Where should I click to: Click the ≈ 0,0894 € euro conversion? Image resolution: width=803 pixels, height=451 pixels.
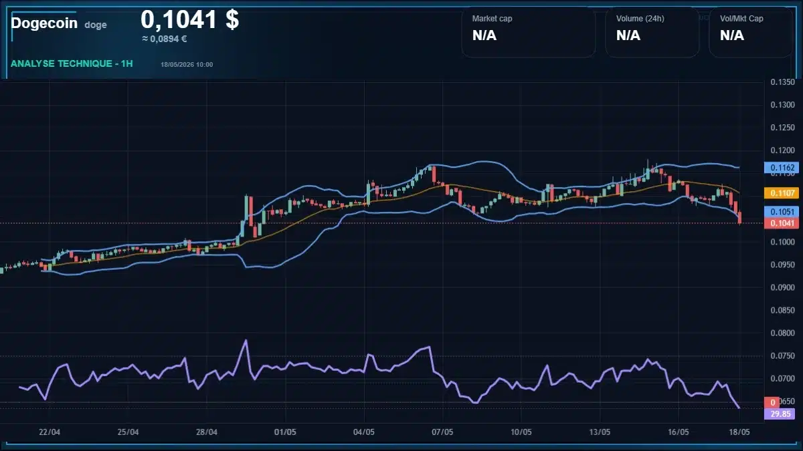[x=165, y=39]
